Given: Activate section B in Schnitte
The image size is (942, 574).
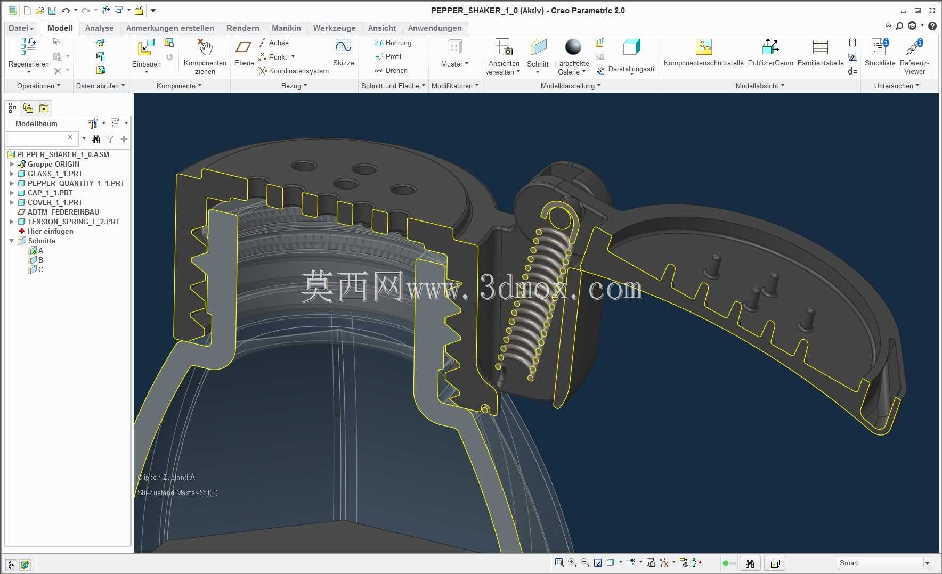Looking at the screenshot, I should click(x=36, y=260).
